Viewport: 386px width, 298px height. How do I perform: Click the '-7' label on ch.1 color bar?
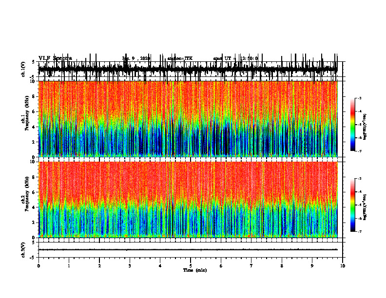360,151
